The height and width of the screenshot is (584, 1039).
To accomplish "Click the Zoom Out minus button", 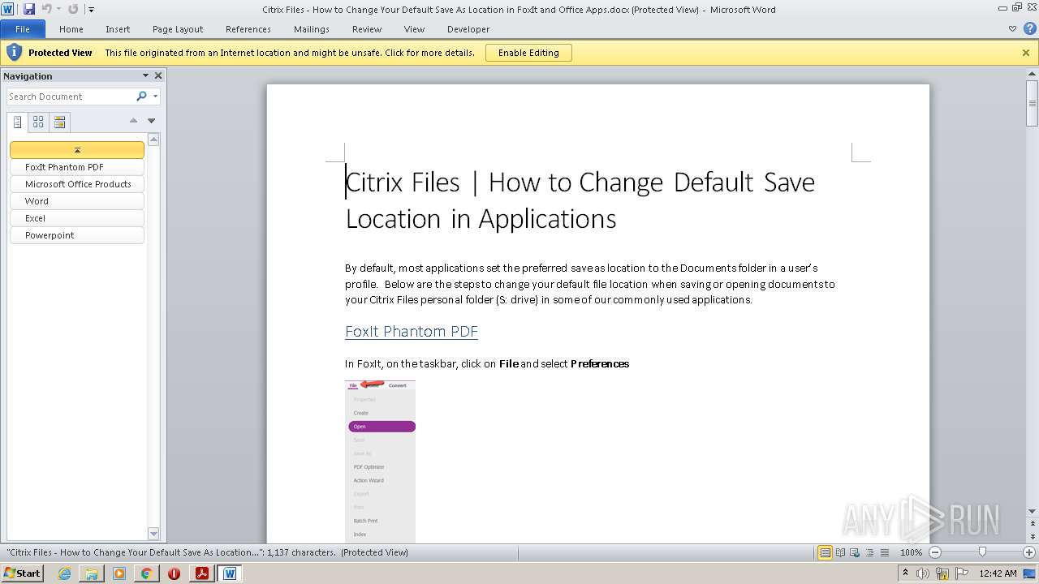I will point(934,552).
